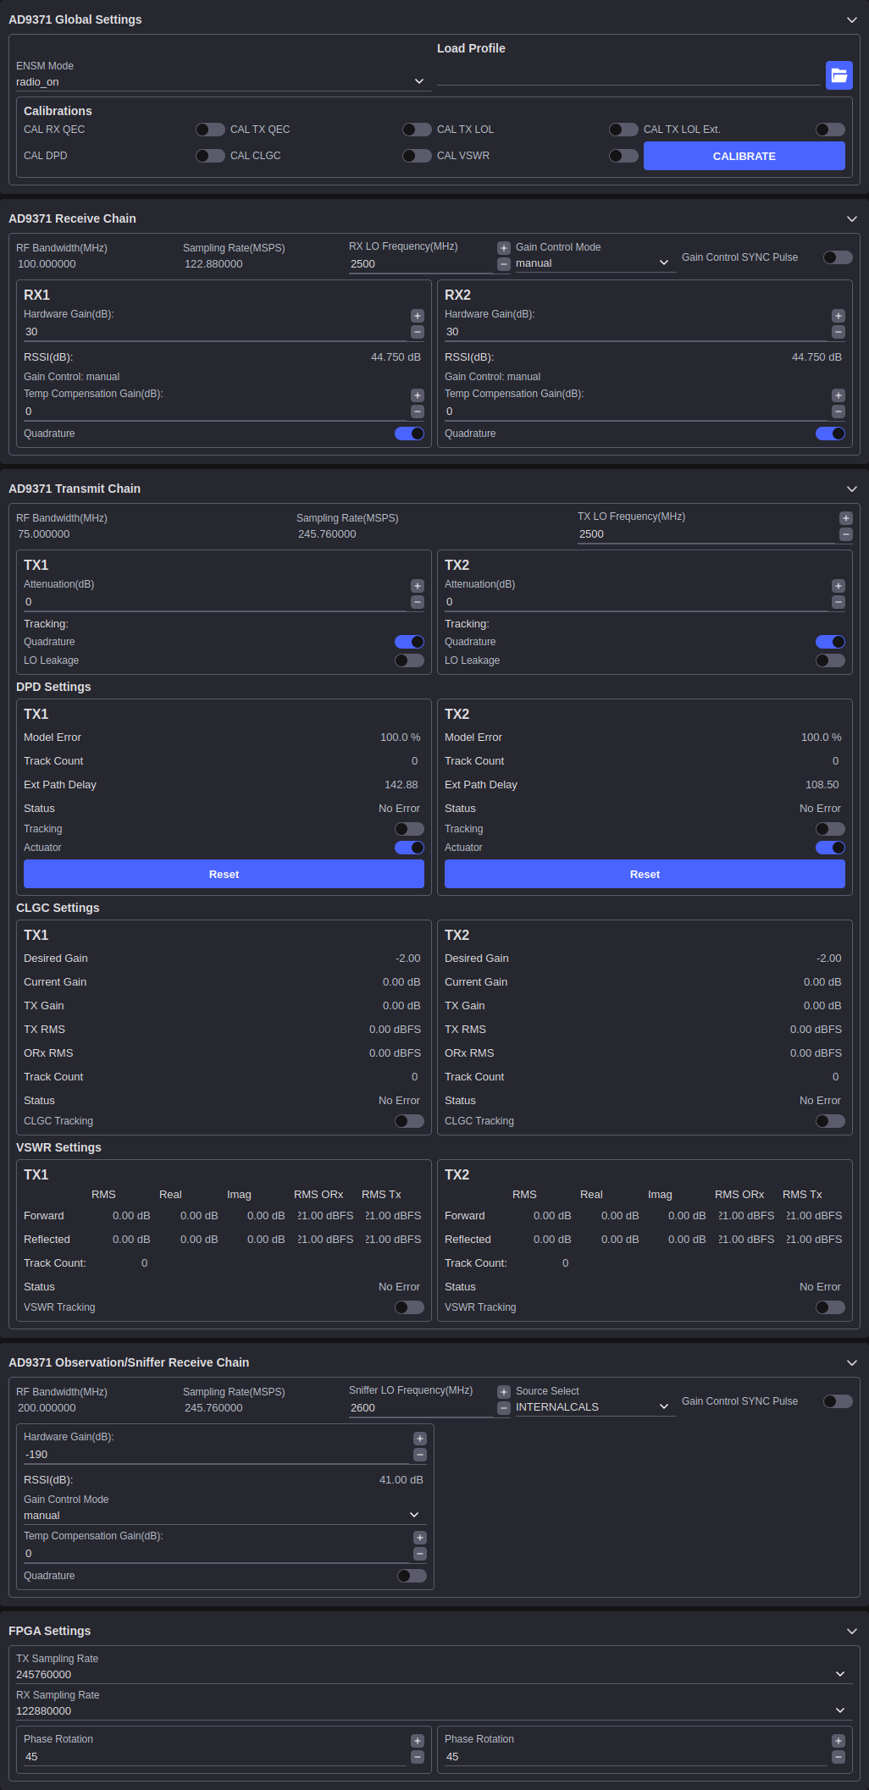Decrease TX1 Attenuation with minus
This screenshot has height=1790, width=869.
click(x=417, y=602)
